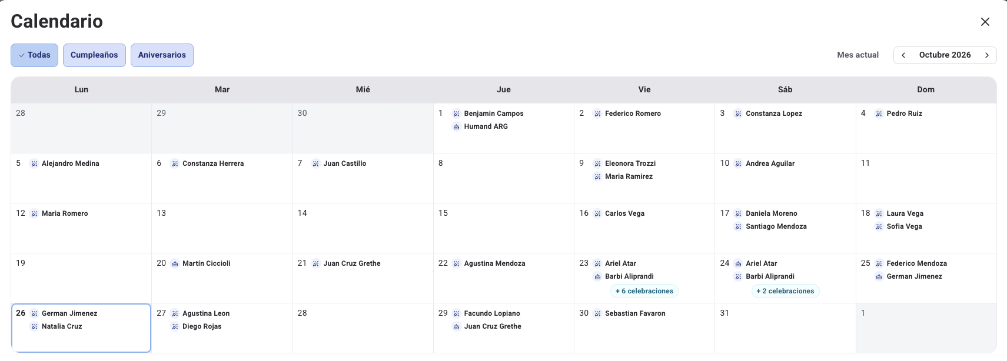This screenshot has height=361, width=1007.
Task: Click the Dom column header
Action: (x=926, y=89)
